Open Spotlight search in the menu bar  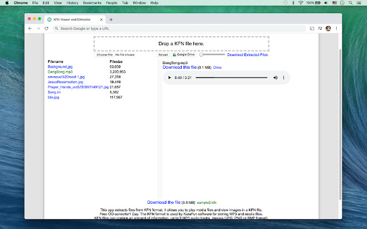click(350, 3)
